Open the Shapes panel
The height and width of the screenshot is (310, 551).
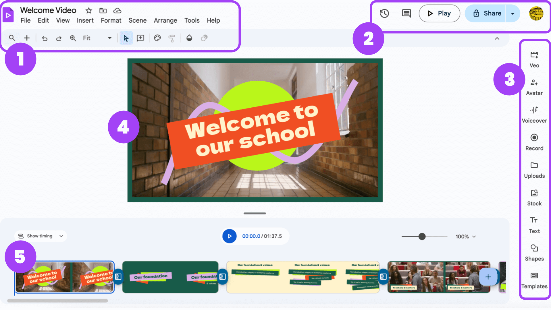tap(534, 253)
